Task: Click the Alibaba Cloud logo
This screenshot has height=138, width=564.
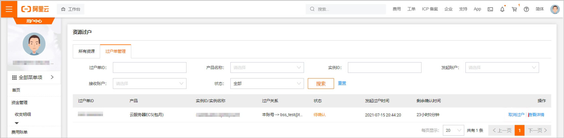Action: [35, 9]
